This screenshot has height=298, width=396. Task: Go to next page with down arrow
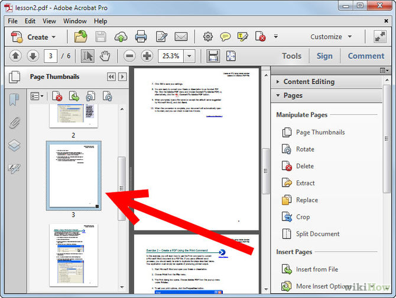coord(33,56)
